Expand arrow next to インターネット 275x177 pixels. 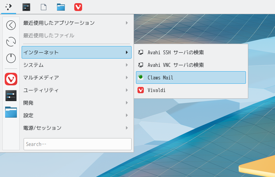pyautogui.click(x=127, y=52)
